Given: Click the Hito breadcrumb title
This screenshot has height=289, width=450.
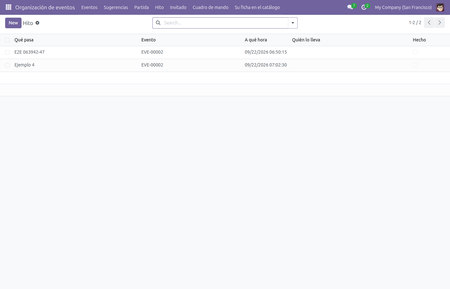Looking at the screenshot, I should 28,23.
